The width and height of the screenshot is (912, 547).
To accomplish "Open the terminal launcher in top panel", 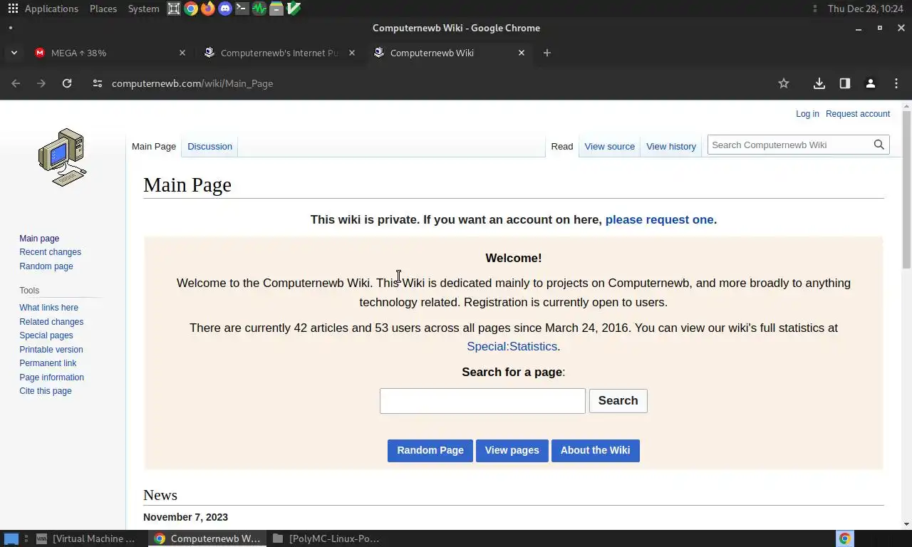I will (x=242, y=9).
